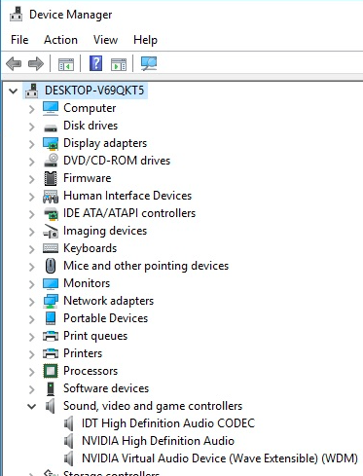
Task: Expand the Monitors category
Action: (x=31, y=284)
